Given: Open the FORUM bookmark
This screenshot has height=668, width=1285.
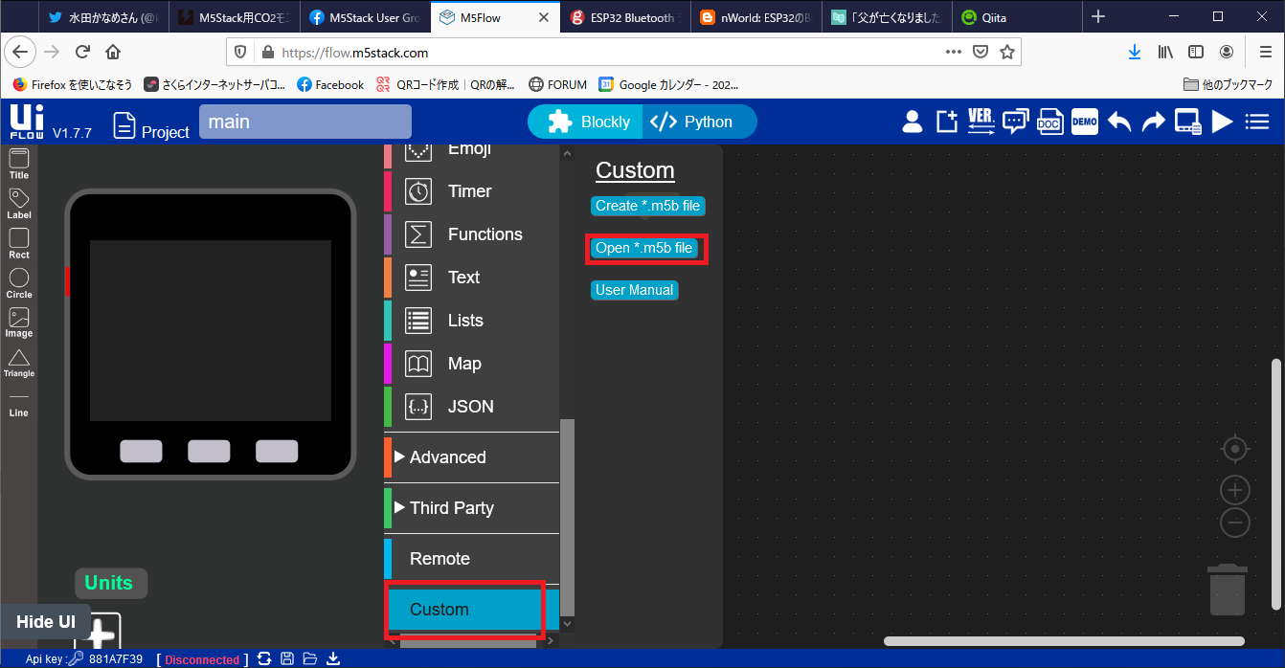Looking at the screenshot, I should [557, 84].
